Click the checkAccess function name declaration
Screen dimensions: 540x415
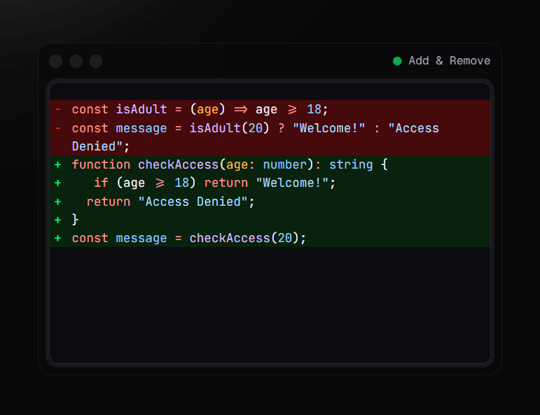tap(179, 165)
